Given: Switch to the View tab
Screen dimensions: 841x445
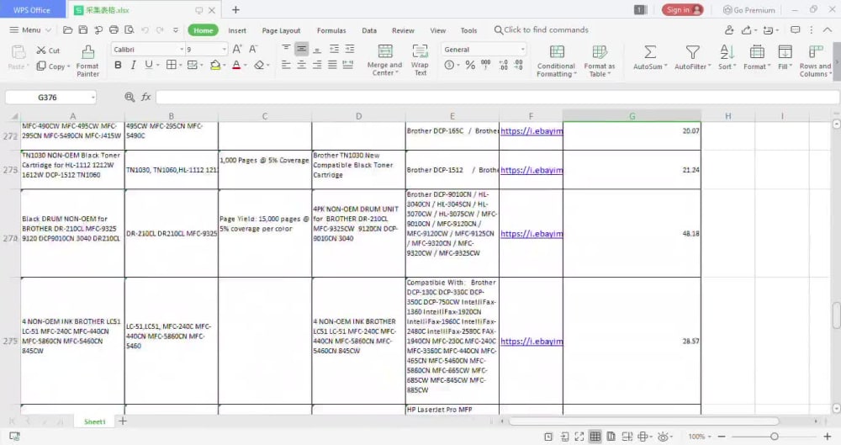Looking at the screenshot, I should pos(437,30).
